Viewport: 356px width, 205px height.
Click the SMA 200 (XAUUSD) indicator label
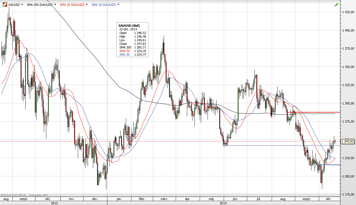(x=40, y=5)
